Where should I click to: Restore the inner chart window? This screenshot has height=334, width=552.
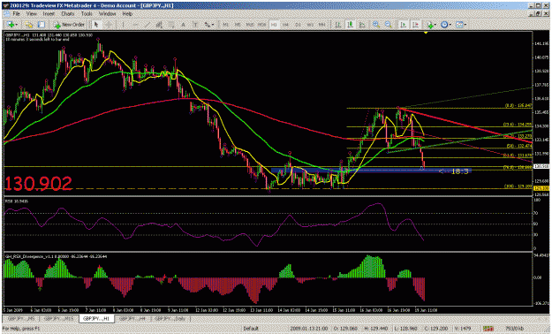click(x=538, y=14)
